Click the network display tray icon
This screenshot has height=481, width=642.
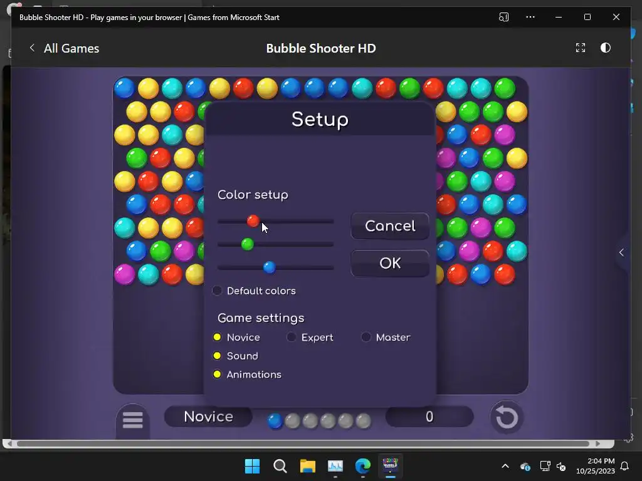pos(545,466)
